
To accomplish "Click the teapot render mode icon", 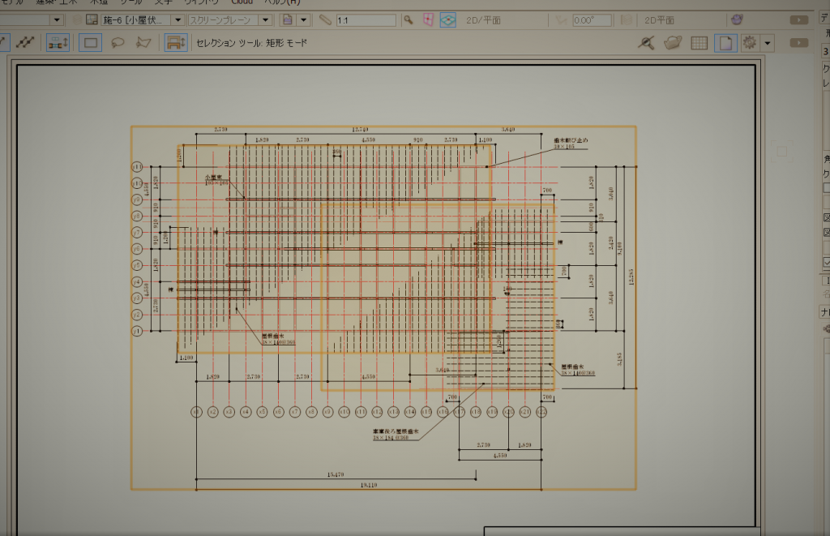I will point(673,43).
